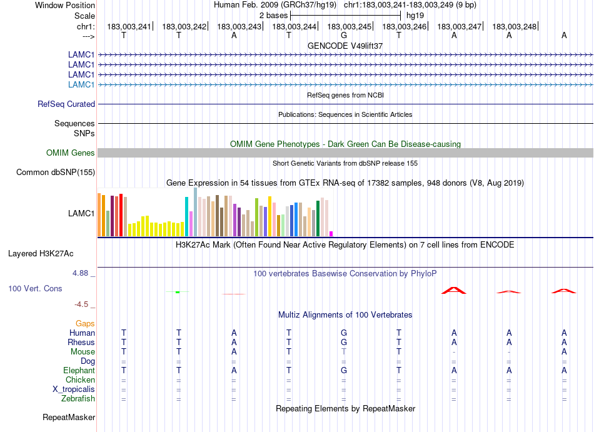Image resolution: width=594 pixels, height=432 pixels.
Task: Click the RefSeq Curated label
Action: point(66,104)
